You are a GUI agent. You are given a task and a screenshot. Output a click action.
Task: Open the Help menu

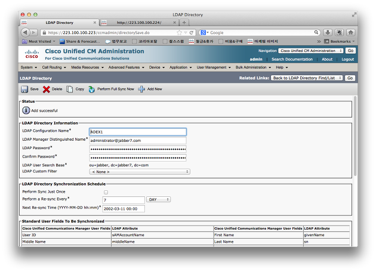point(282,67)
